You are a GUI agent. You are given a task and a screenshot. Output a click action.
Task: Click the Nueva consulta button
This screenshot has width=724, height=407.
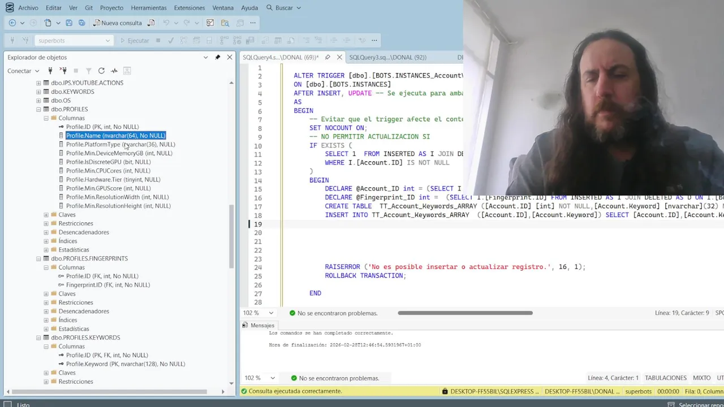click(118, 23)
